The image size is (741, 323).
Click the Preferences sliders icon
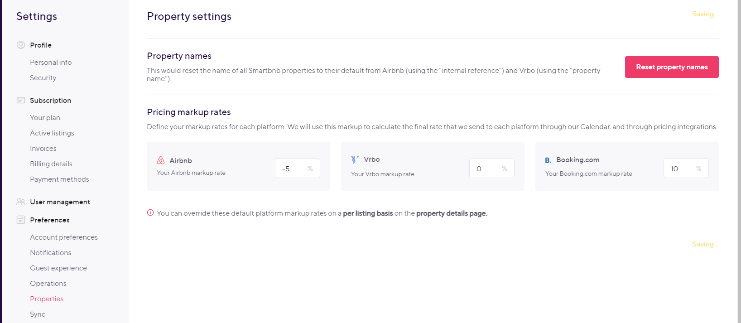(x=21, y=220)
